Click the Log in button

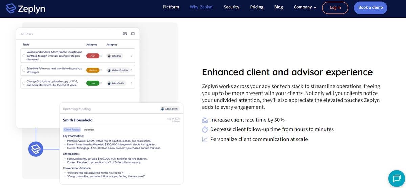(335, 8)
